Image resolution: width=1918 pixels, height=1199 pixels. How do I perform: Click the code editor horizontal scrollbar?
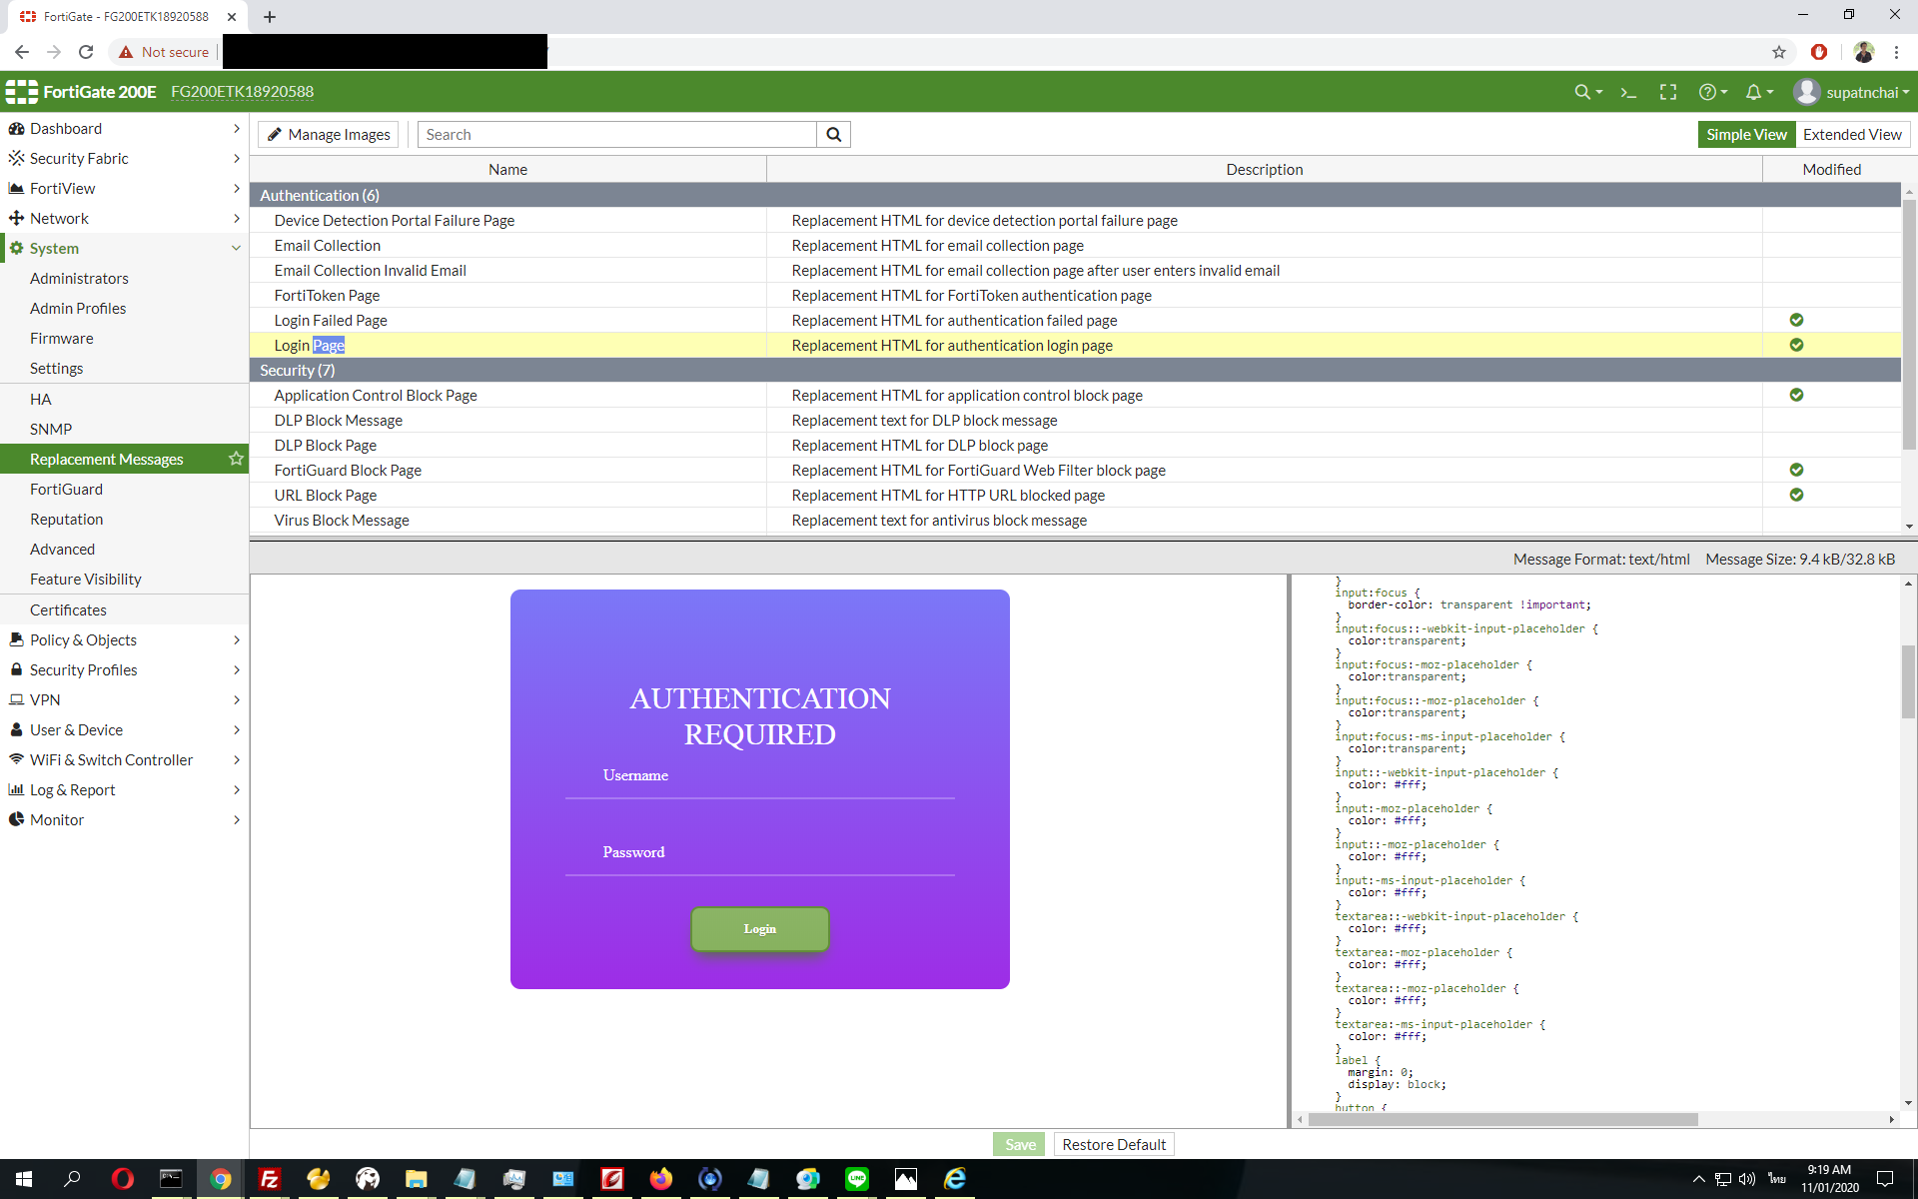(x=1502, y=1120)
